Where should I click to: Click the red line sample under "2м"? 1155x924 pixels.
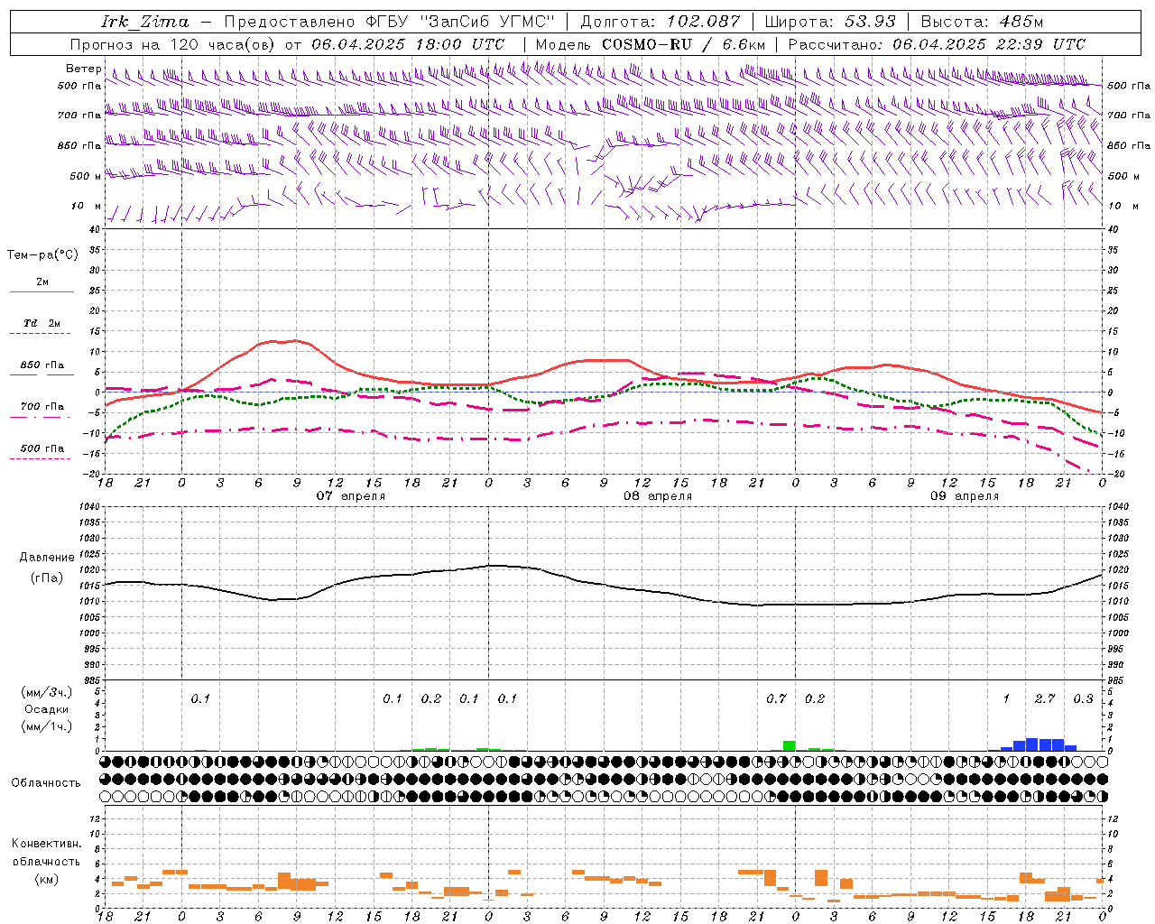click(42, 291)
